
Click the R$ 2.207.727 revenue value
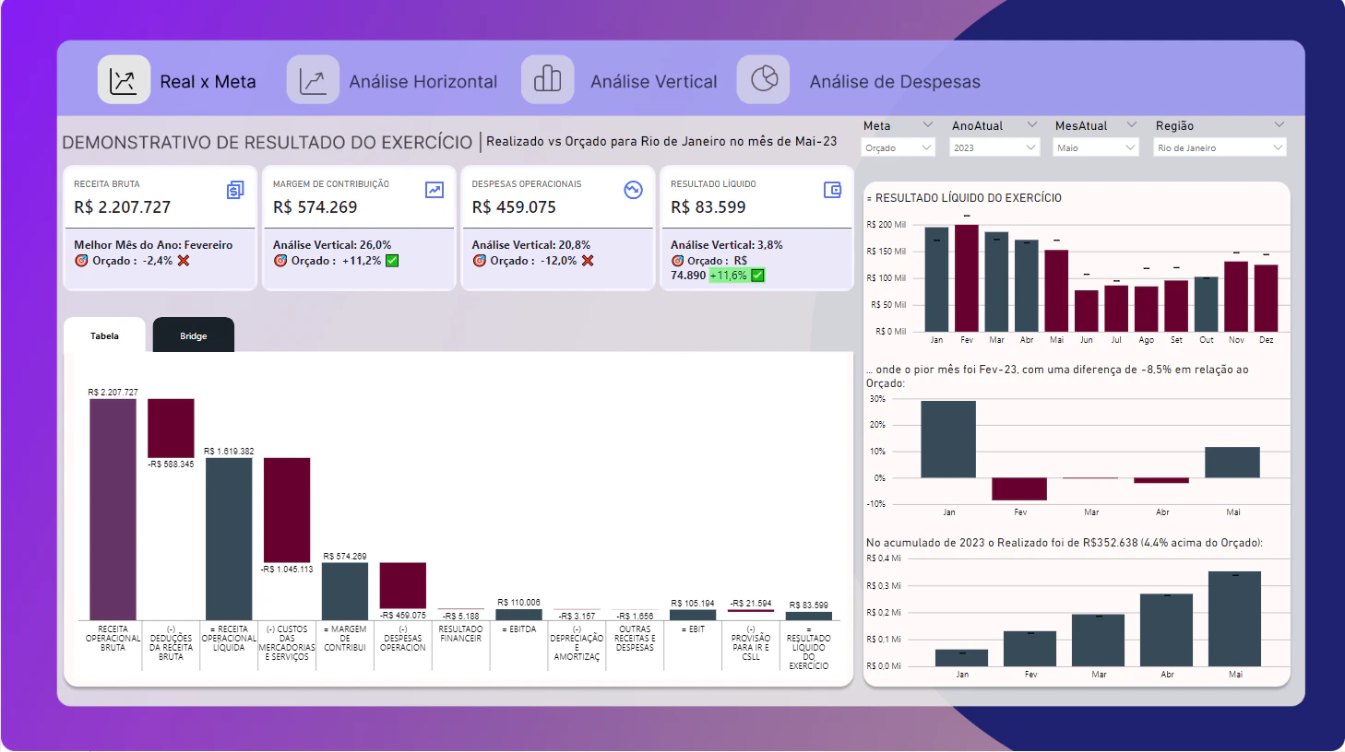coord(123,207)
